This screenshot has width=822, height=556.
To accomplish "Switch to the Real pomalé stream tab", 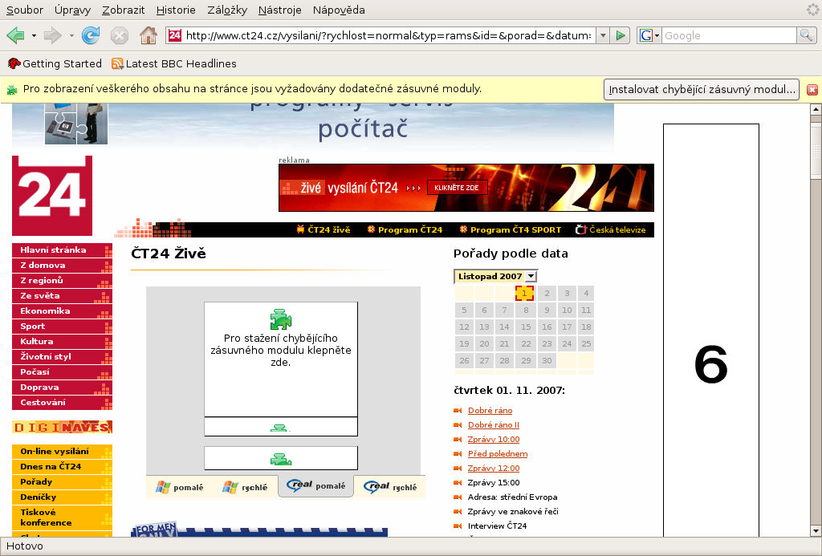I will pyautogui.click(x=316, y=486).
